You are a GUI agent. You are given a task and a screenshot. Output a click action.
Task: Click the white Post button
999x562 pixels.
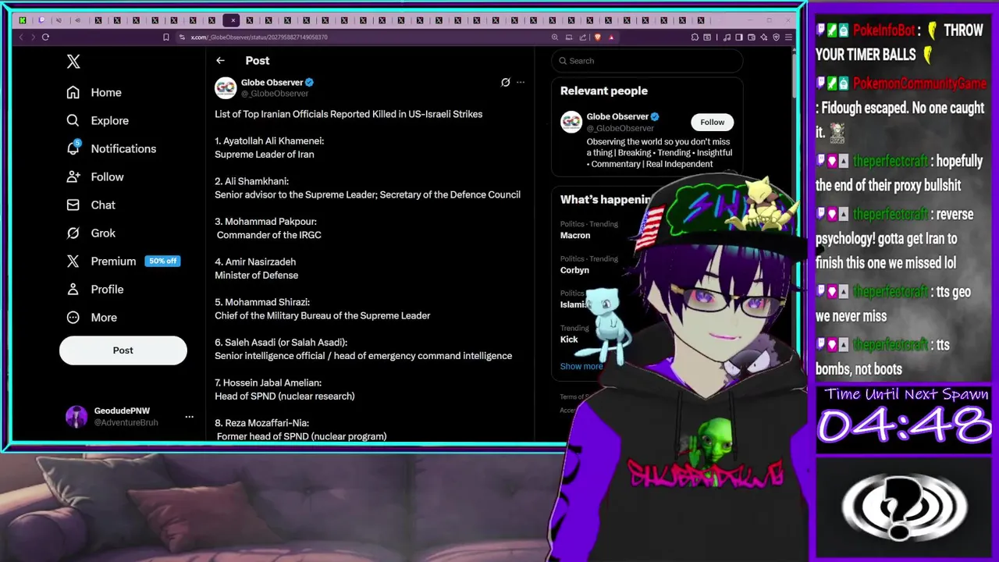click(x=123, y=350)
